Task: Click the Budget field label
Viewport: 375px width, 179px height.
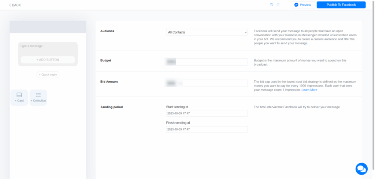Action: pyautogui.click(x=106, y=60)
